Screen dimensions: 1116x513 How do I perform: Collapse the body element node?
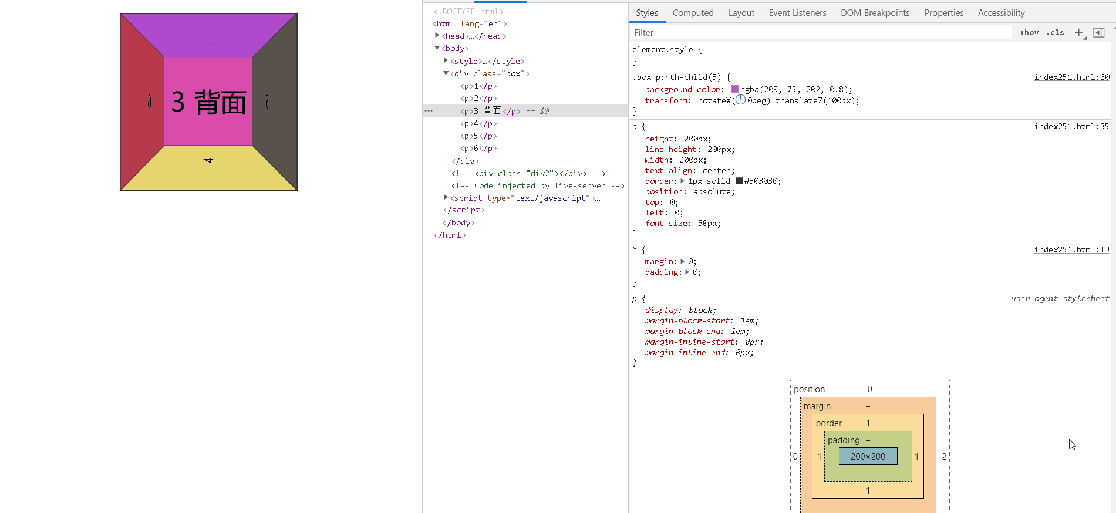[437, 48]
